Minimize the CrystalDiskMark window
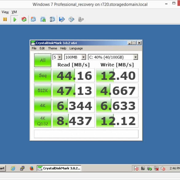 point(130,43)
